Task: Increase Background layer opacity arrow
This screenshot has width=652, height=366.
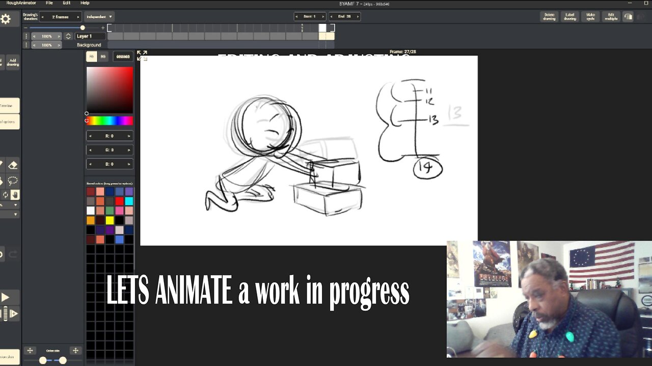Action: pos(59,45)
